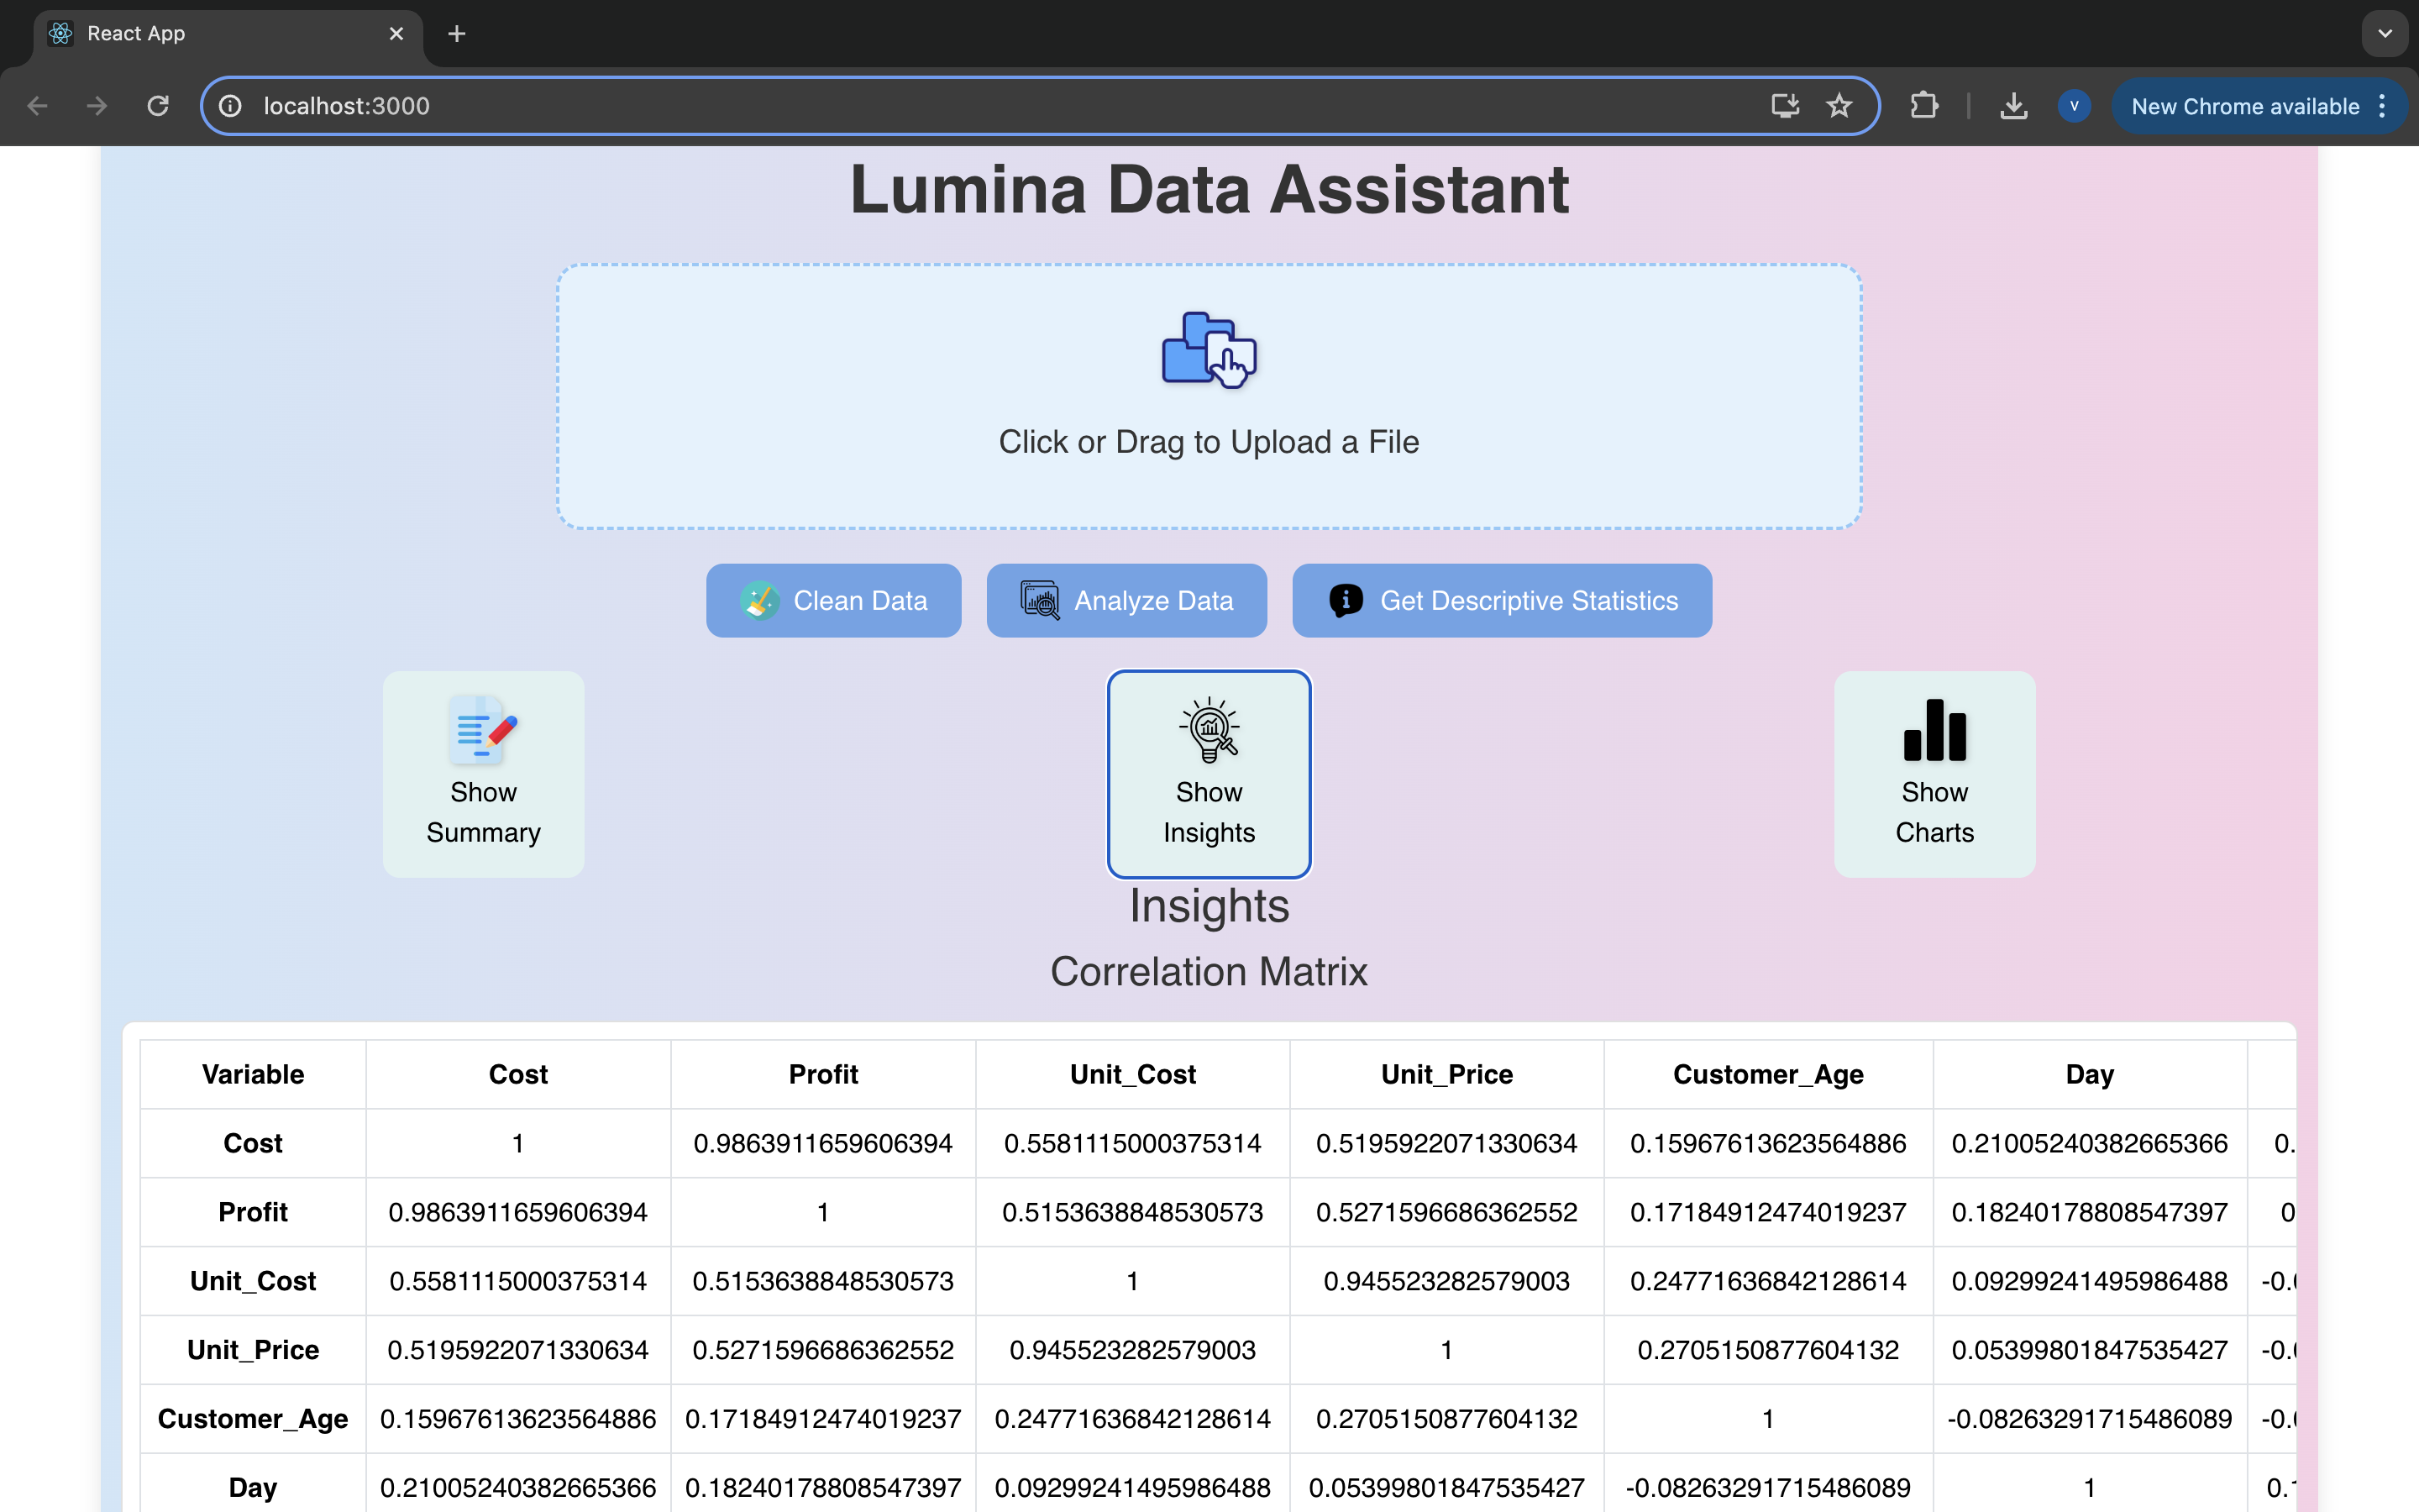The width and height of the screenshot is (2419, 1512).
Task: Click the info icon on Descriptive Statistics
Action: pos(1346,601)
